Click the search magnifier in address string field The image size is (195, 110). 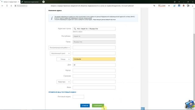pyautogui.click(x=75, y=29)
